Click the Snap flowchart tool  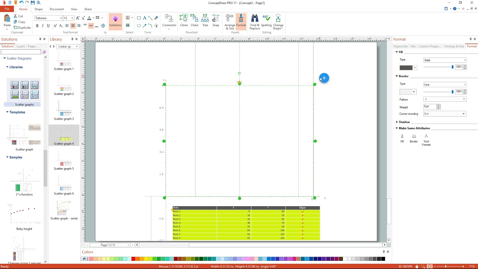point(216,21)
